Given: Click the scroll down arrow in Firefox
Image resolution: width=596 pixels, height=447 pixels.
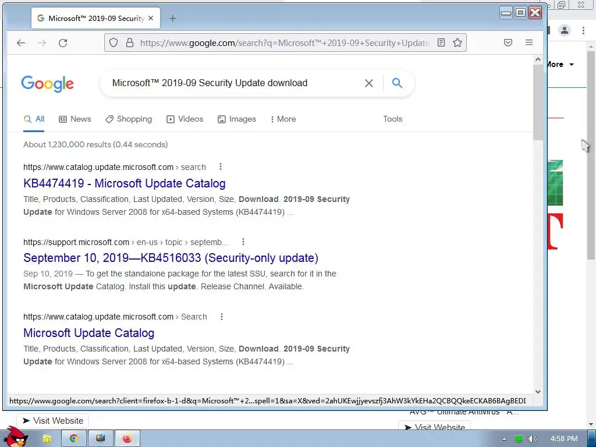Looking at the screenshot, I should (537, 392).
